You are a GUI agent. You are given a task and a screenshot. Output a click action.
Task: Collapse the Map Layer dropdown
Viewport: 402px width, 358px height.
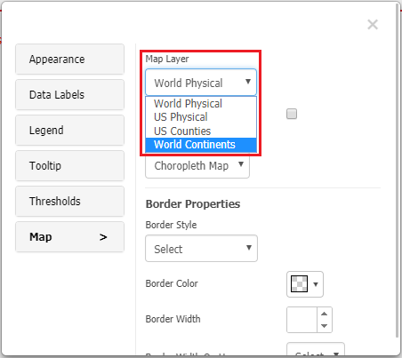coord(201,83)
